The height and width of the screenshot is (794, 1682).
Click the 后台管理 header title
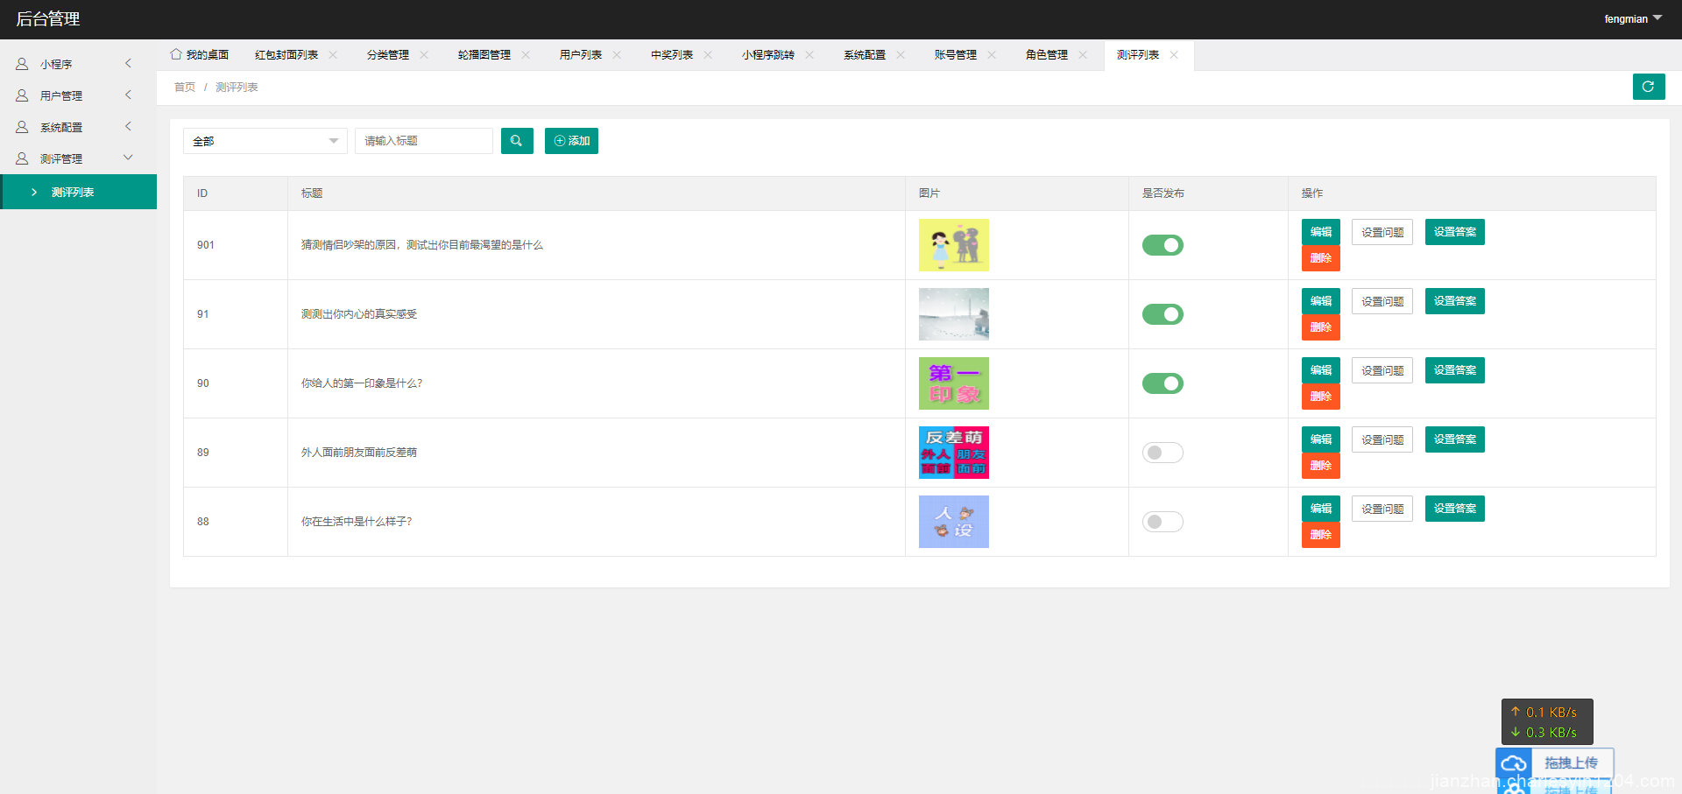click(x=48, y=19)
